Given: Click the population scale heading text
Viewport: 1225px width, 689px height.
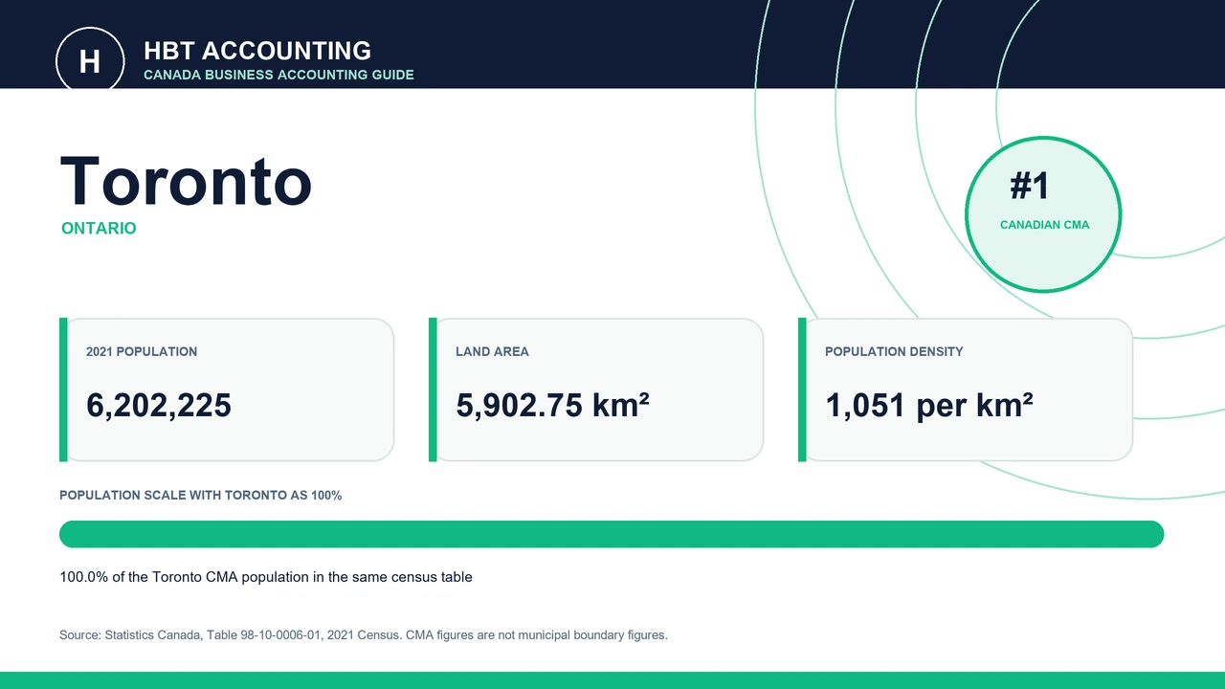Looking at the screenshot, I should click(201, 496).
